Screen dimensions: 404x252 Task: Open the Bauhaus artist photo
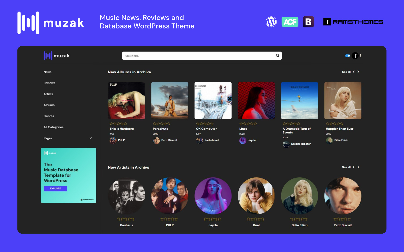127,196
